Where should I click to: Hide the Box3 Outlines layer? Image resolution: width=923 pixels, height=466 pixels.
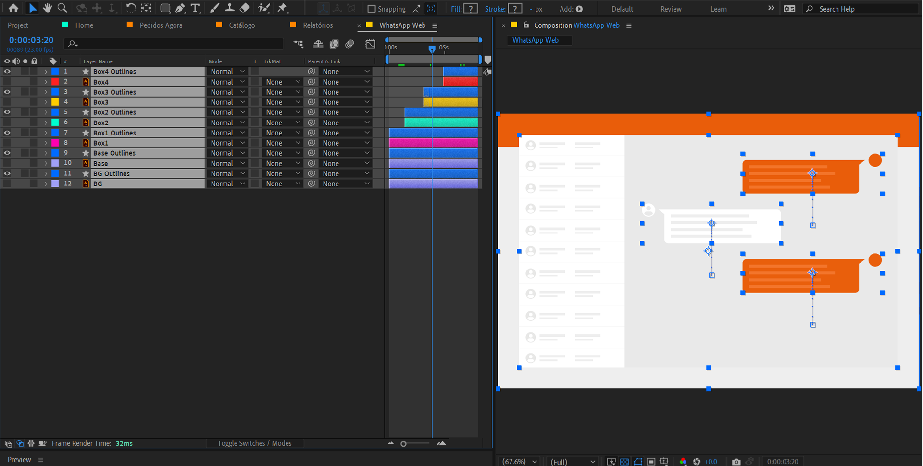(x=7, y=92)
